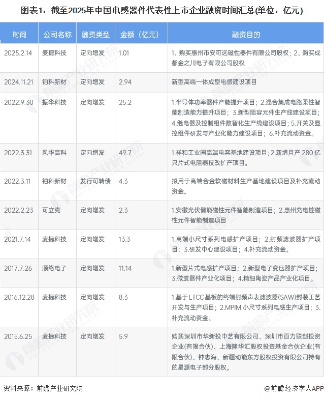Select the 金额（亿元） column header
This screenshot has width=324, height=399.
coord(140,35)
